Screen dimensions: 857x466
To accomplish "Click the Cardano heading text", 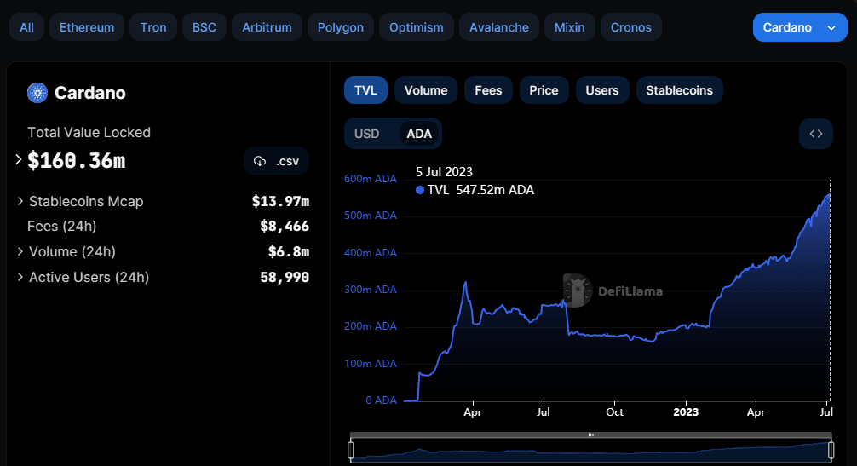I will tap(90, 93).
